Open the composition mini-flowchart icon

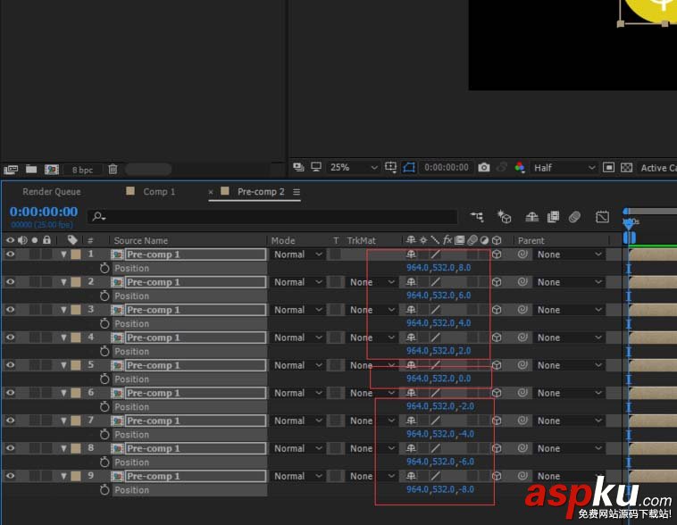pyautogui.click(x=477, y=217)
